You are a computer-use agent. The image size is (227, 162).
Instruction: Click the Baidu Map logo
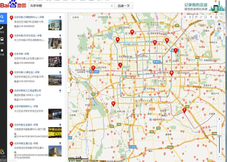13,4
